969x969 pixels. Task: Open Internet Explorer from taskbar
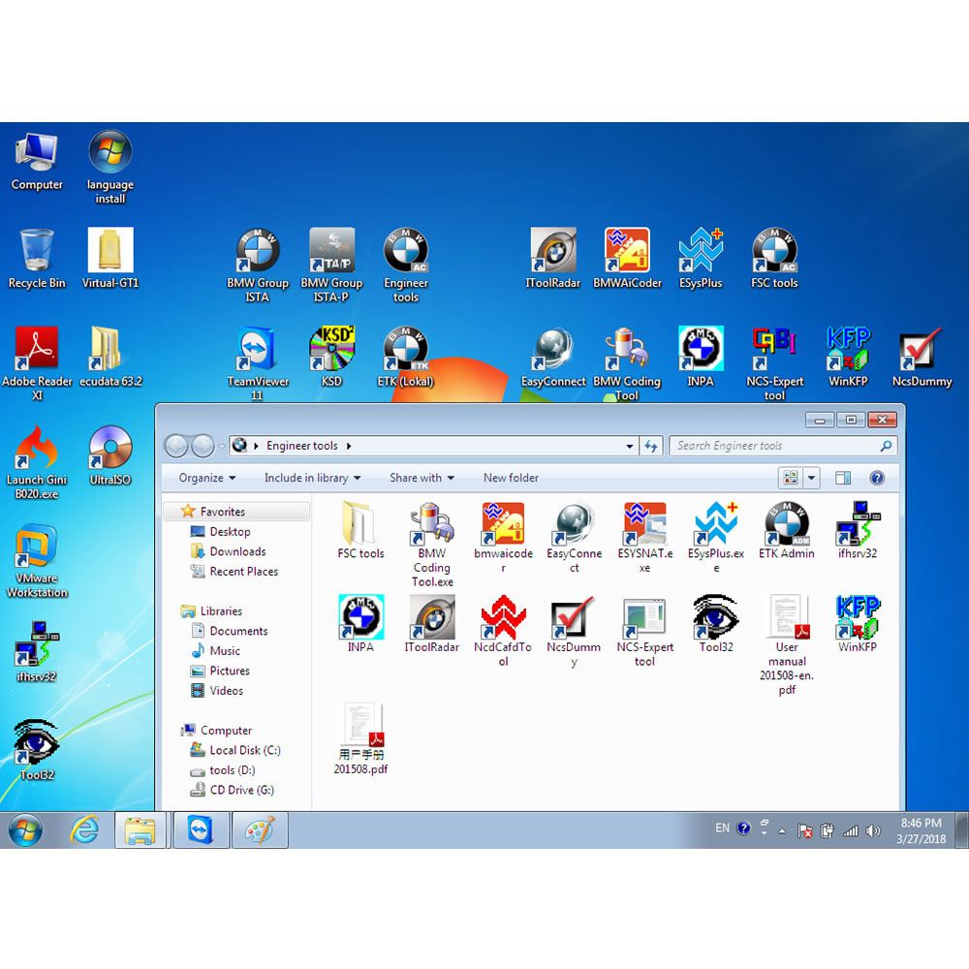click(x=84, y=830)
